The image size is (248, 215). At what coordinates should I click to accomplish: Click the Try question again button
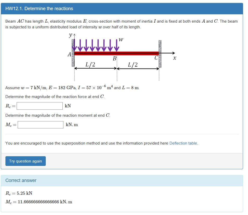25,161
